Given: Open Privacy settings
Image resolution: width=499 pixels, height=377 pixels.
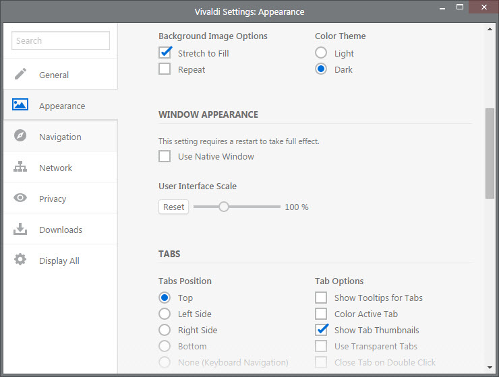Looking at the screenshot, I should pyautogui.click(x=61, y=198).
